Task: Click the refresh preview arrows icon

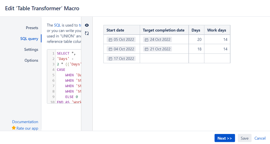Action: pyautogui.click(x=87, y=33)
